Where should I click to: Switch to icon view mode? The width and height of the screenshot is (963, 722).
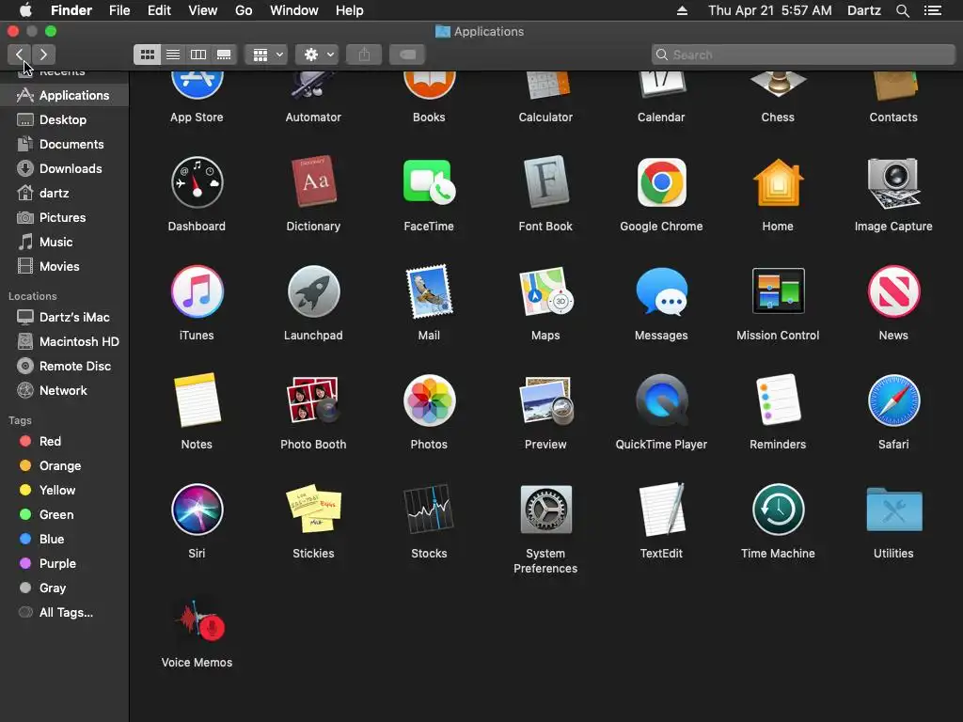point(148,55)
